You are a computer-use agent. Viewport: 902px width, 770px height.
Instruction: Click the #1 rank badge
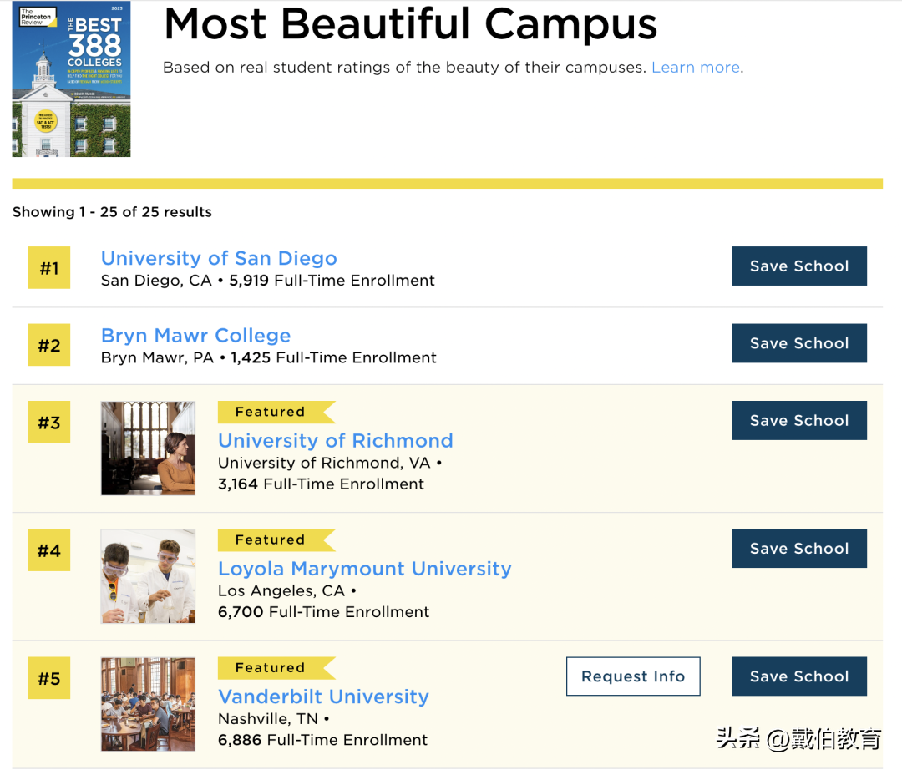coord(49,268)
